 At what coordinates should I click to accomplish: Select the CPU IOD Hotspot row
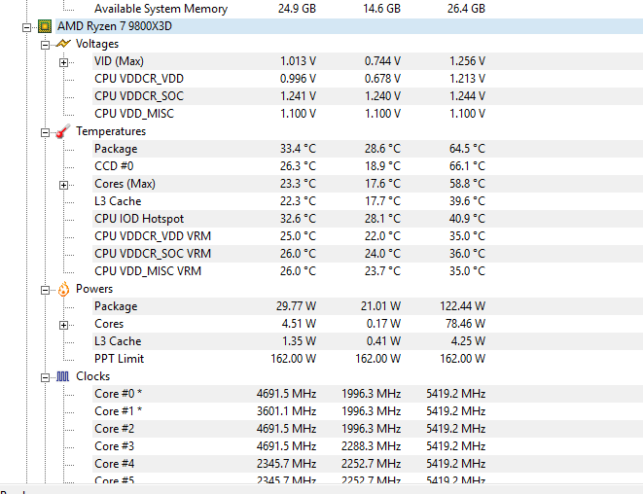(x=368, y=219)
